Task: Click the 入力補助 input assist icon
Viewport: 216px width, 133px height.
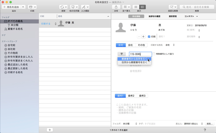Action: (85, 7)
